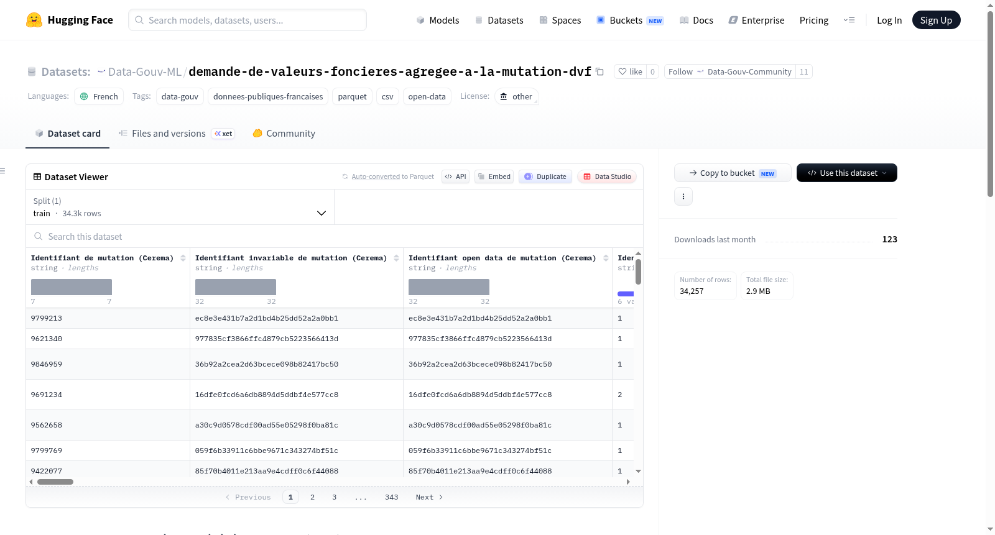The height and width of the screenshot is (535, 995).
Task: Copy the dataset name with copy icon
Action: (599, 71)
